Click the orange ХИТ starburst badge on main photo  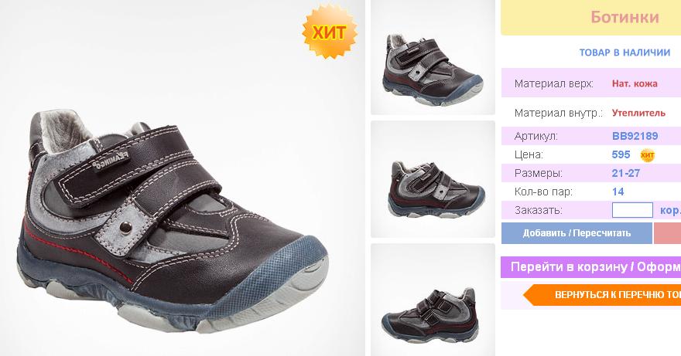pos(330,31)
